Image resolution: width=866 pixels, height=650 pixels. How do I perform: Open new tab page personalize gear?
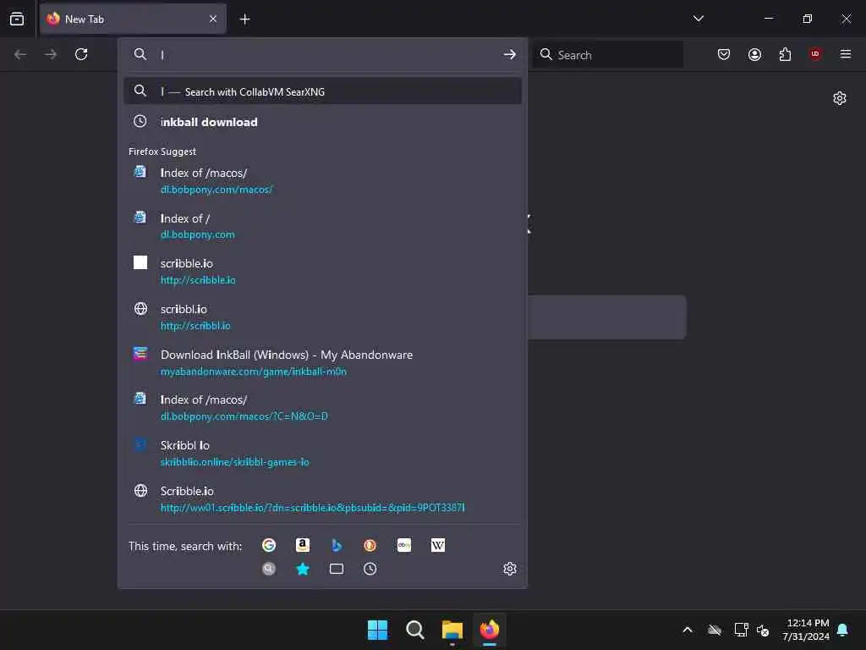click(x=840, y=98)
